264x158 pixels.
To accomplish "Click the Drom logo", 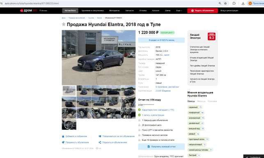I will 28,11.
